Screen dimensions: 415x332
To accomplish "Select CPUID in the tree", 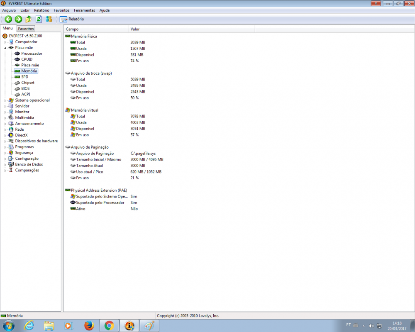I will tap(27, 59).
